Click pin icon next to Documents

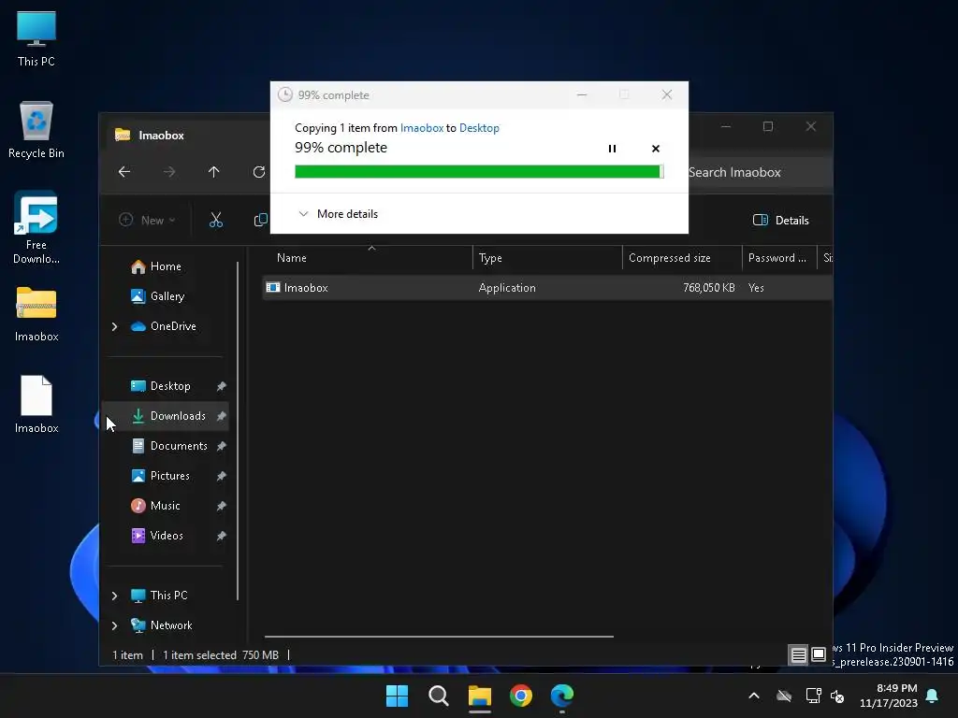pos(221,446)
